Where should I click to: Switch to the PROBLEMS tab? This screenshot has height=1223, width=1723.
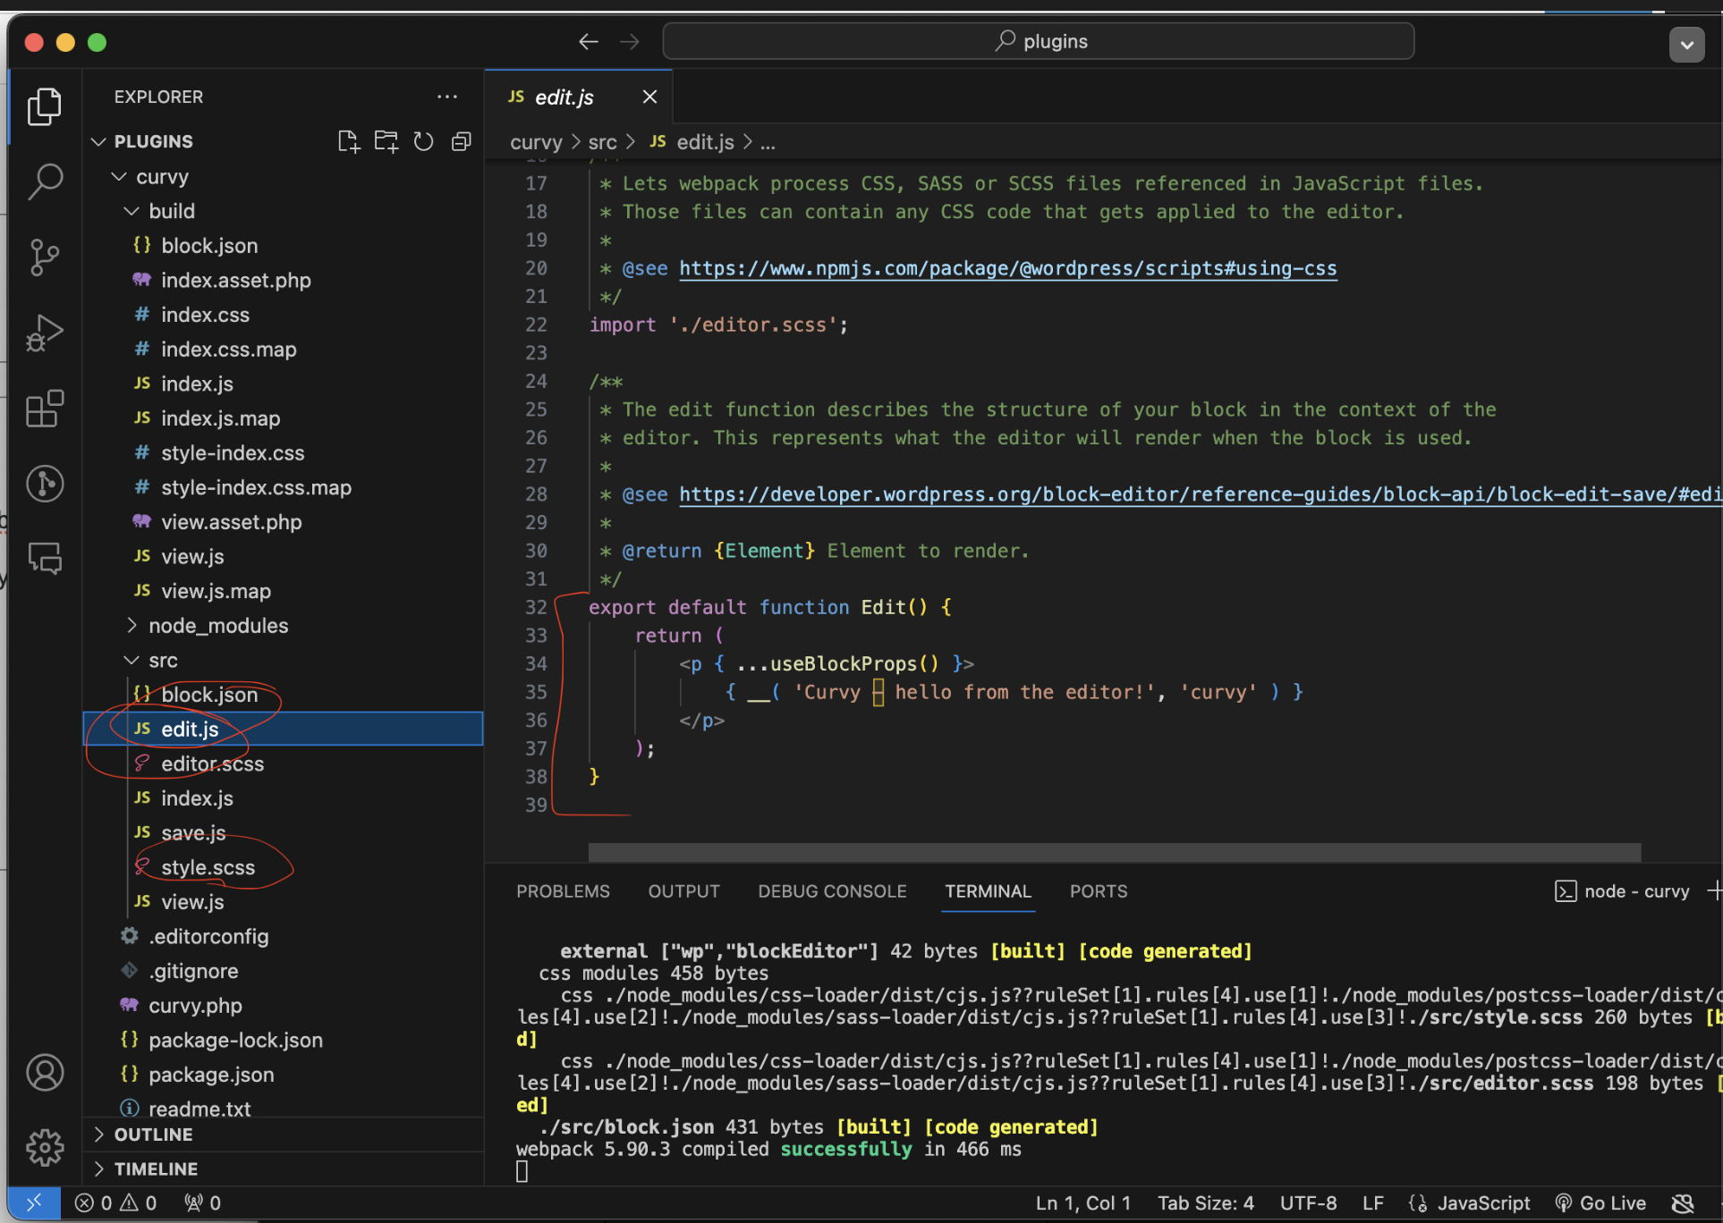(x=563, y=891)
